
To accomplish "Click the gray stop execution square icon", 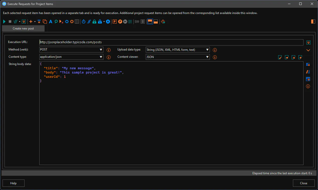I will click(10, 22).
